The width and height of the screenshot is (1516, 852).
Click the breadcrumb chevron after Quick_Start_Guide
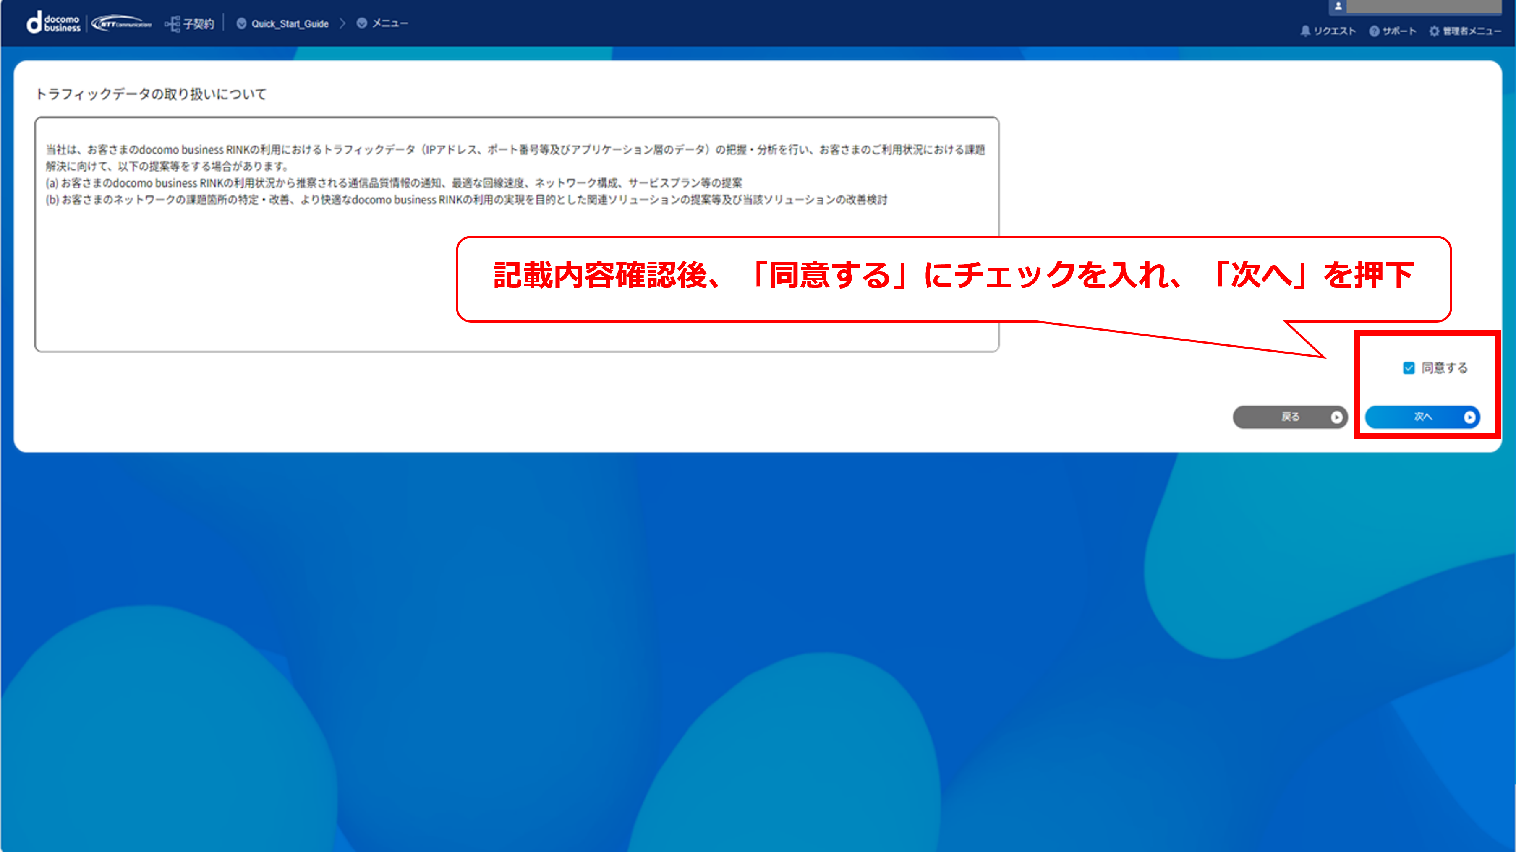click(x=342, y=23)
